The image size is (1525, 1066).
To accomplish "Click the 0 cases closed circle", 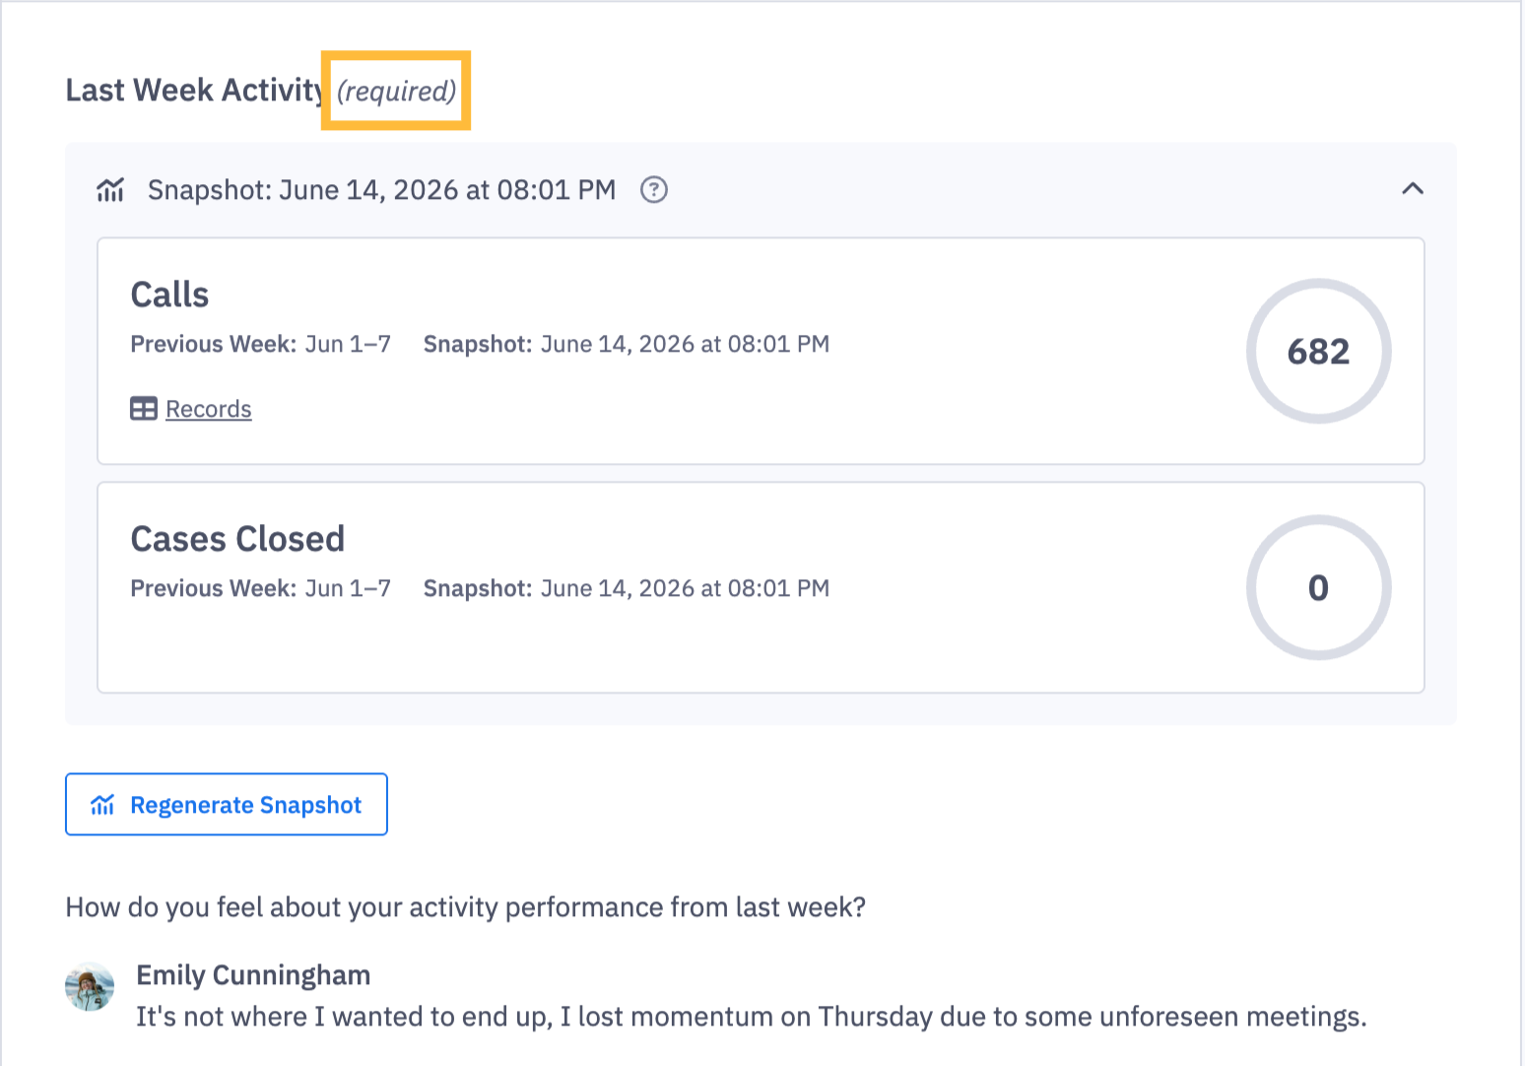I will point(1318,587).
